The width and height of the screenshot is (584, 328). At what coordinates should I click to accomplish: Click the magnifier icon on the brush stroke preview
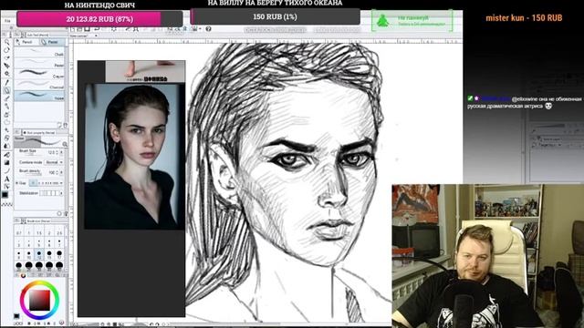(x=65, y=144)
